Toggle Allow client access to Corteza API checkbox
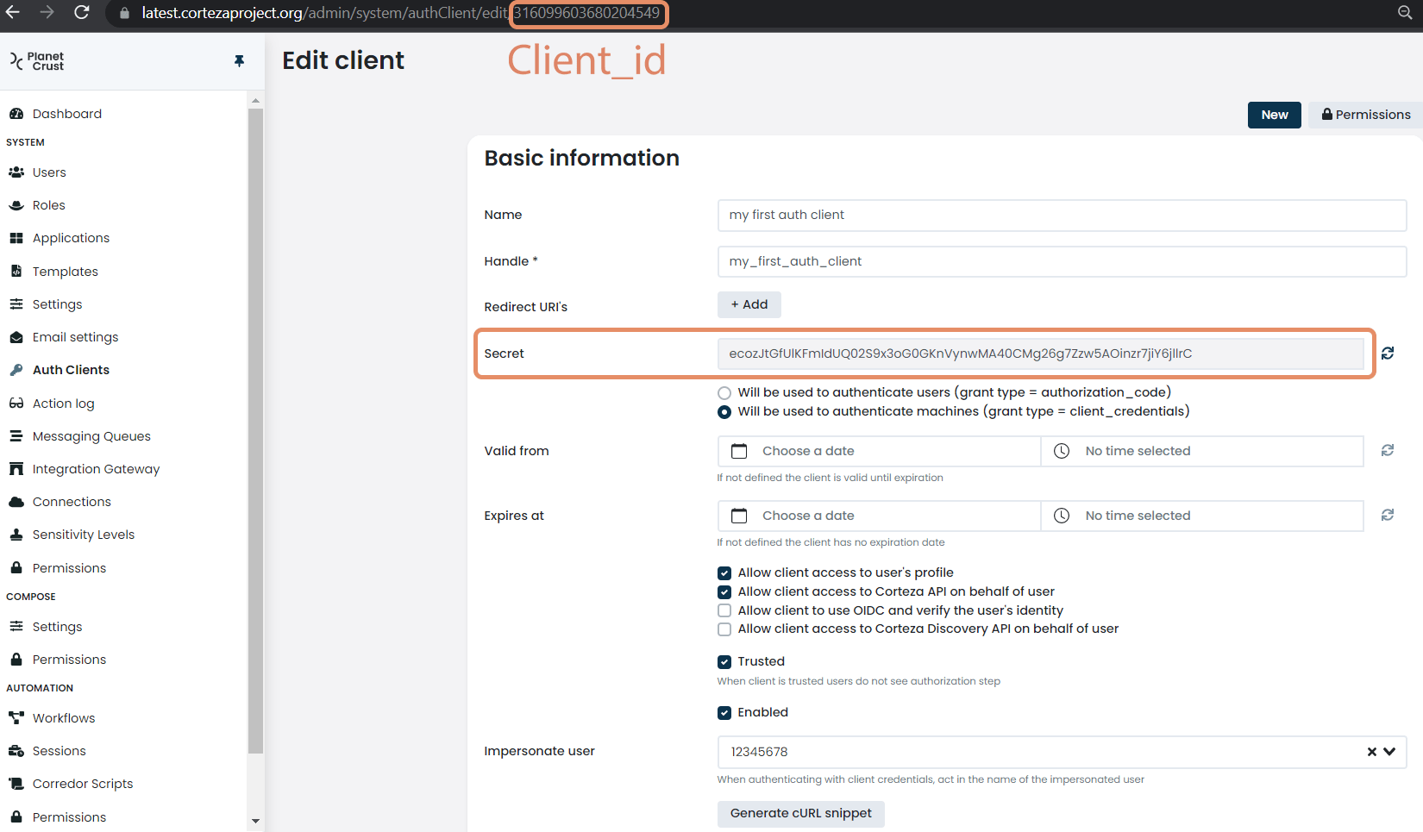 click(x=724, y=592)
